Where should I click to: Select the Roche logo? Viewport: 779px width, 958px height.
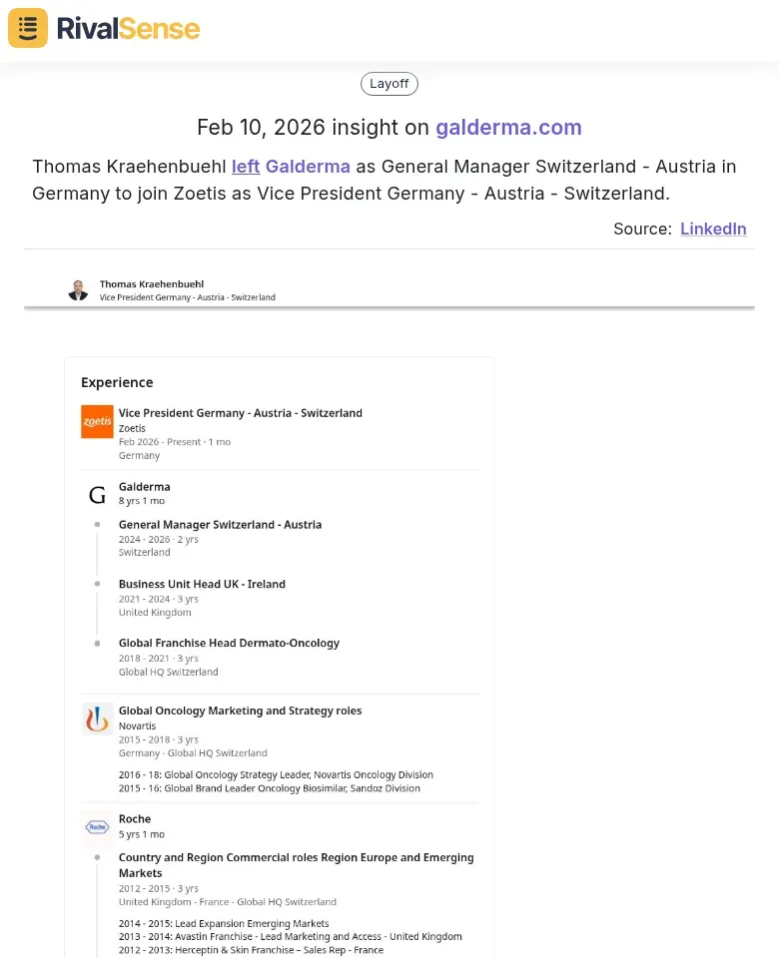pyautogui.click(x=97, y=827)
